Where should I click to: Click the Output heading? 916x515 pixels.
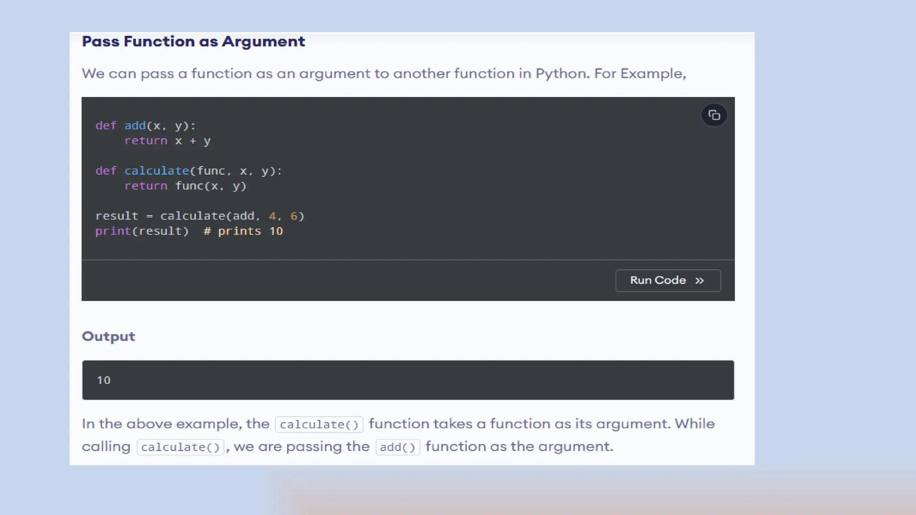click(x=108, y=336)
